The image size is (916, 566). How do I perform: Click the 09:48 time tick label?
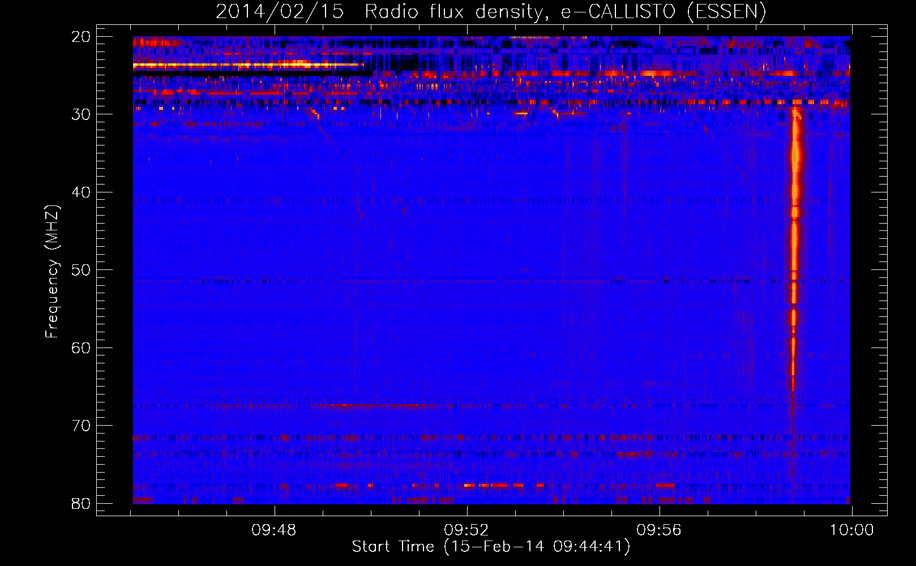(275, 530)
